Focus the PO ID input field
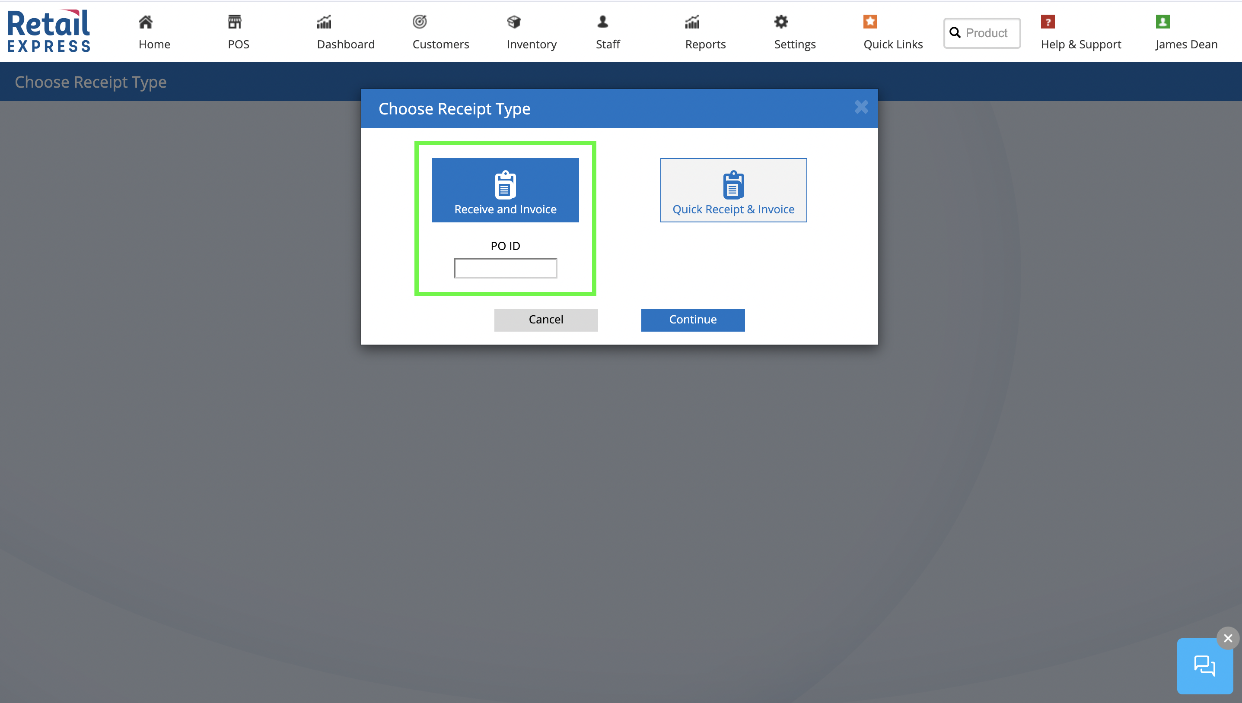The width and height of the screenshot is (1242, 703). [x=505, y=268]
